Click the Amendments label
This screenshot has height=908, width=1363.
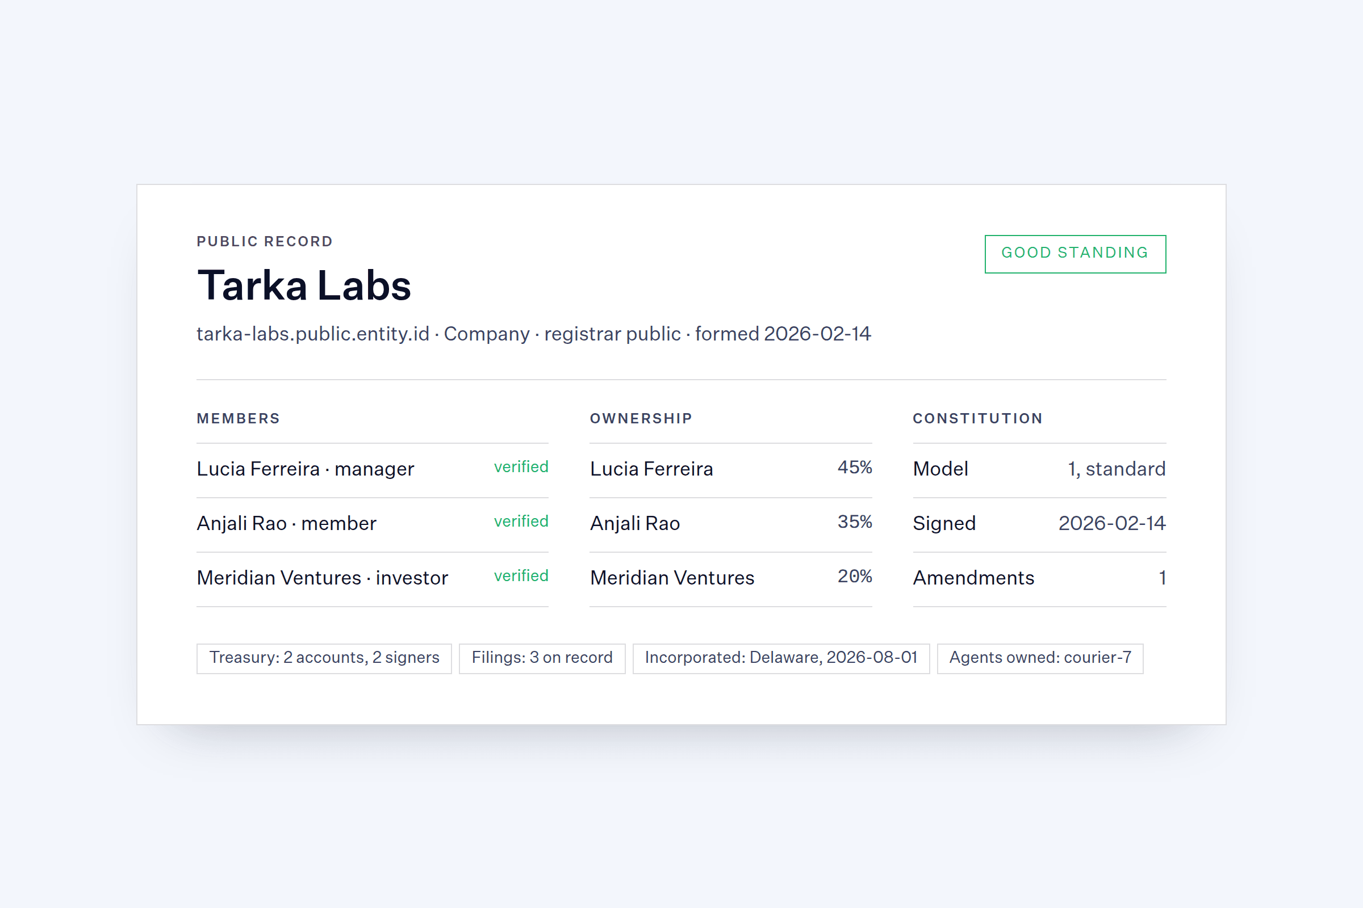click(x=973, y=578)
